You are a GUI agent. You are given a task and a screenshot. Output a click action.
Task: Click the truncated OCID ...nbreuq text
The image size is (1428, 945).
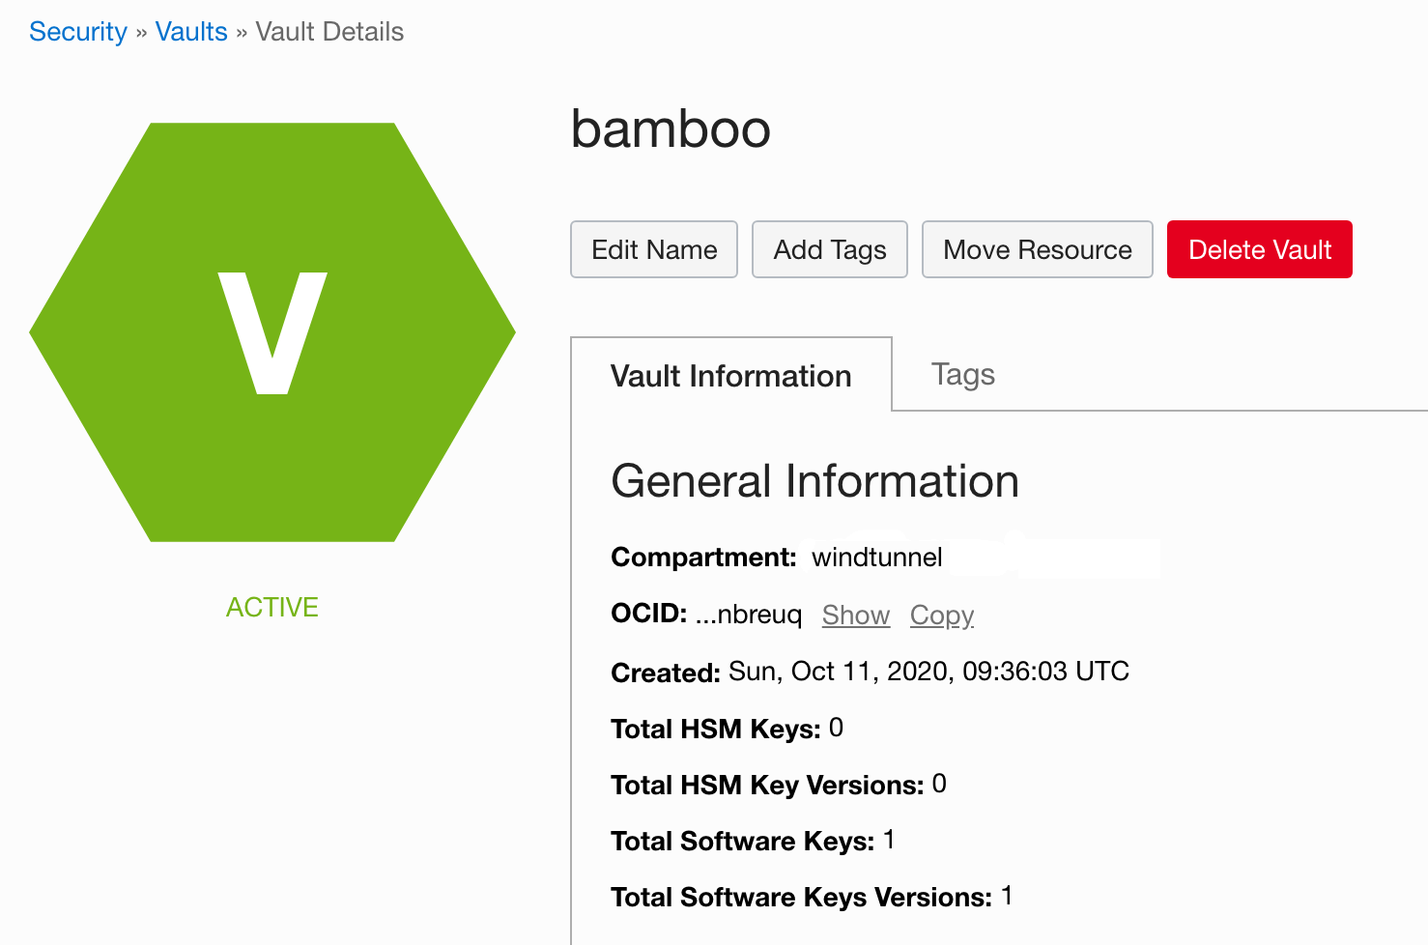pyautogui.click(x=749, y=615)
